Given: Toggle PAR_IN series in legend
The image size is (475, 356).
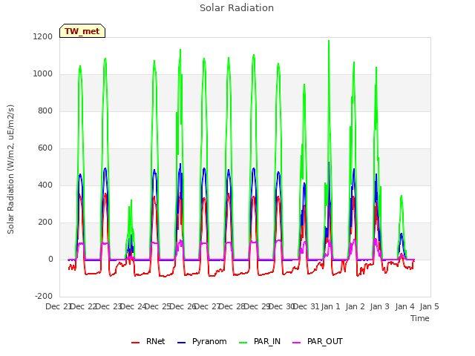Looking at the screenshot, I should 260,341.
